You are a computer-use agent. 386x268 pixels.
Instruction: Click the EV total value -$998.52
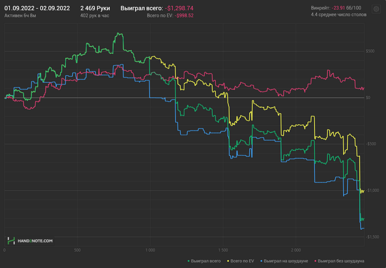(184, 15)
